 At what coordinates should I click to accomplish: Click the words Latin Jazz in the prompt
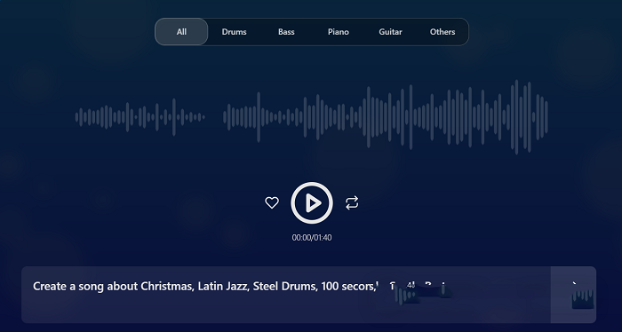click(223, 286)
